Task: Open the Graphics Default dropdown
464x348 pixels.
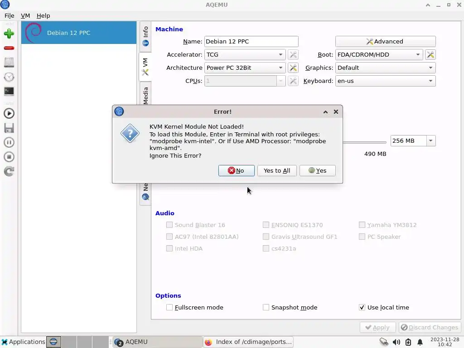Action: pyautogui.click(x=385, y=68)
